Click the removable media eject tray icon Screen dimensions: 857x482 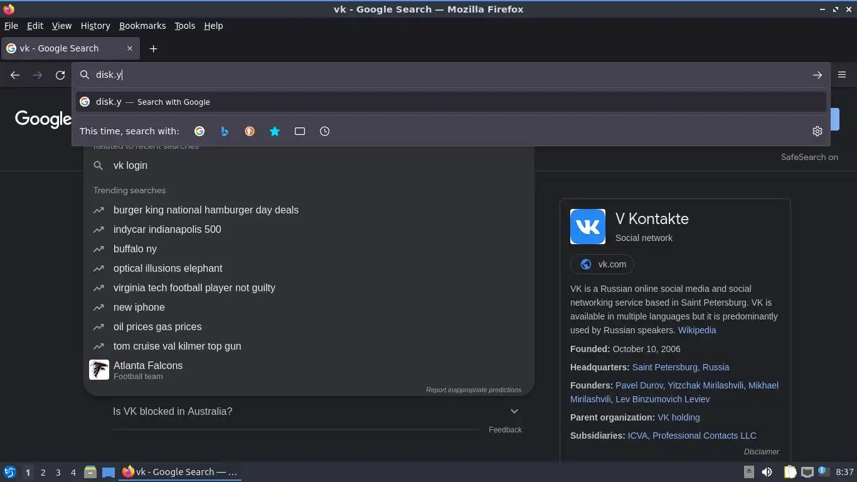click(749, 472)
